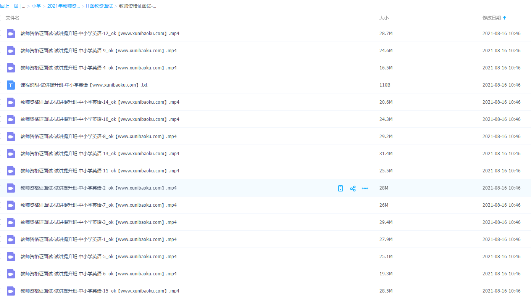The height and width of the screenshot is (299, 531).
Task: Select the checkbox for 中小学英语-7_ok file
Action: [0, 205]
